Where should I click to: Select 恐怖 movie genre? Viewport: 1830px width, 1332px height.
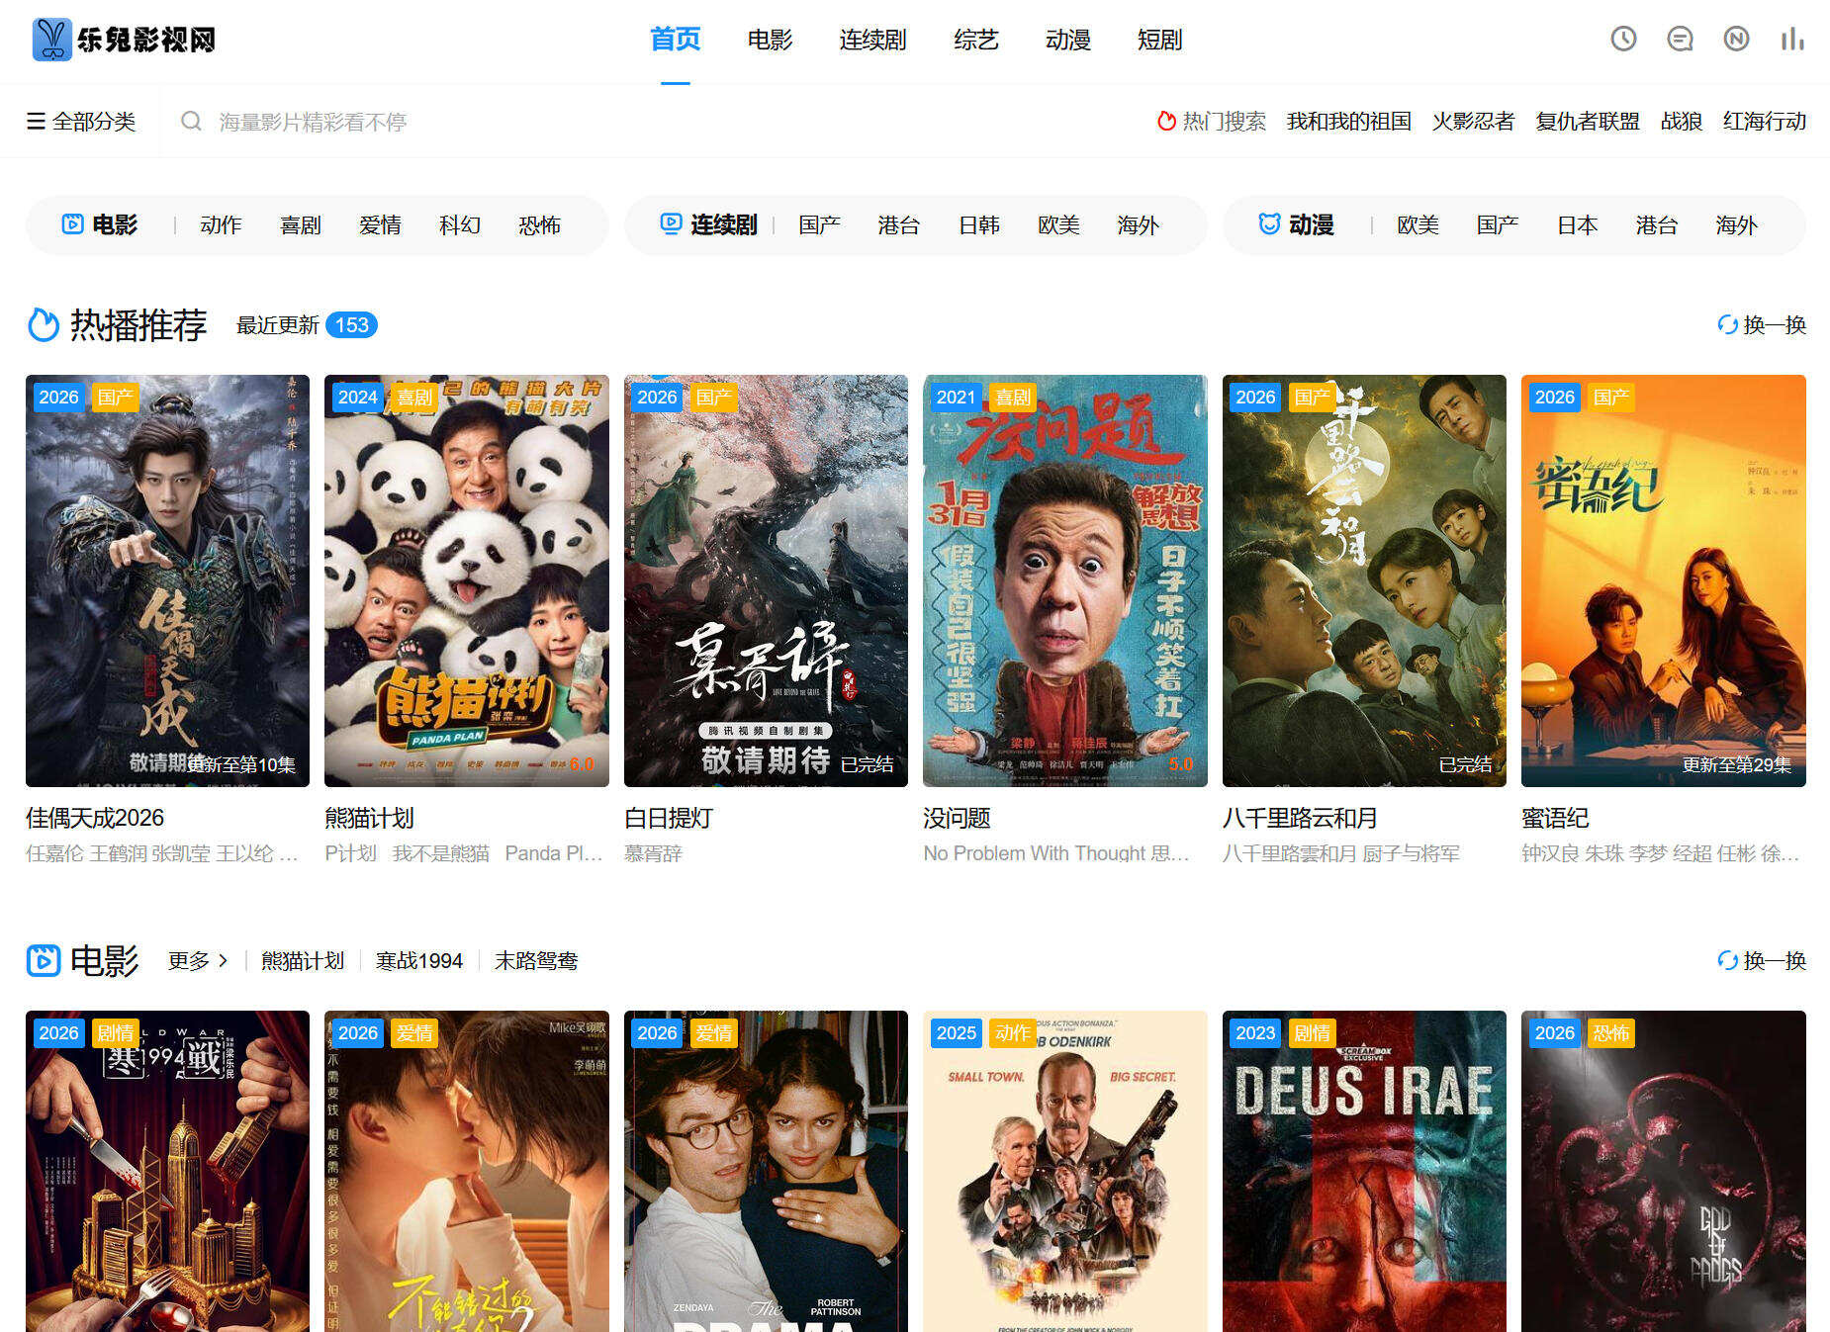pyautogui.click(x=540, y=225)
